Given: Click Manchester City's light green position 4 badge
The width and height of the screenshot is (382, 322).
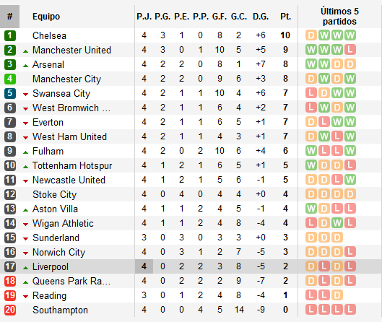Looking at the screenshot, I should point(10,79).
